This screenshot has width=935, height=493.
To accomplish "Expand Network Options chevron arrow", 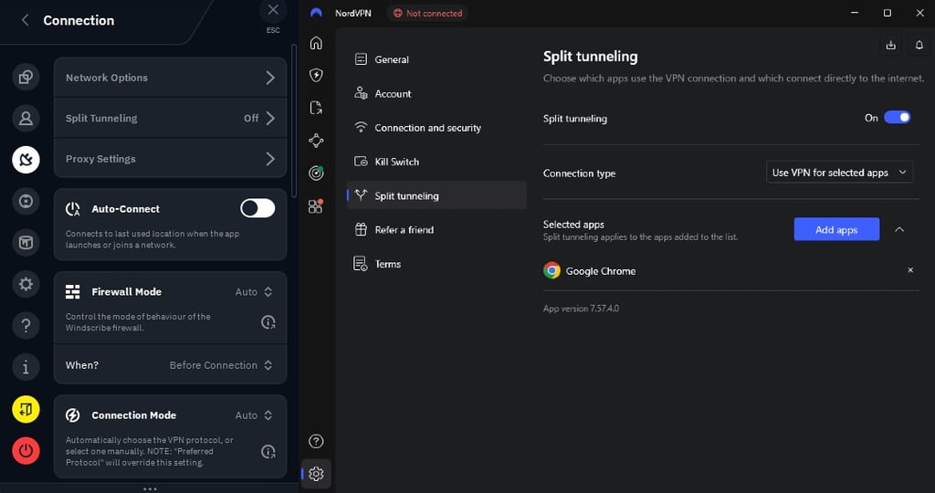I will (270, 78).
